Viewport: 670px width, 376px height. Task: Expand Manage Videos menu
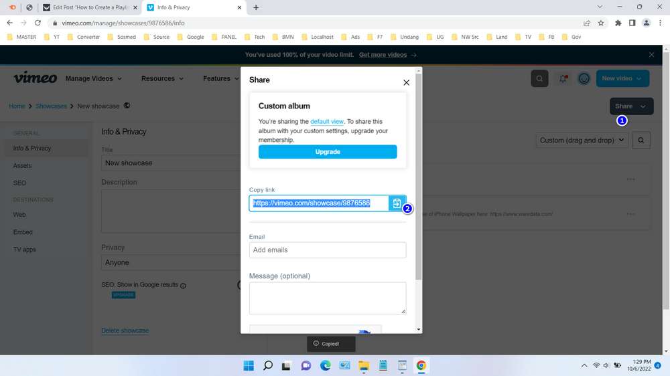(94, 78)
